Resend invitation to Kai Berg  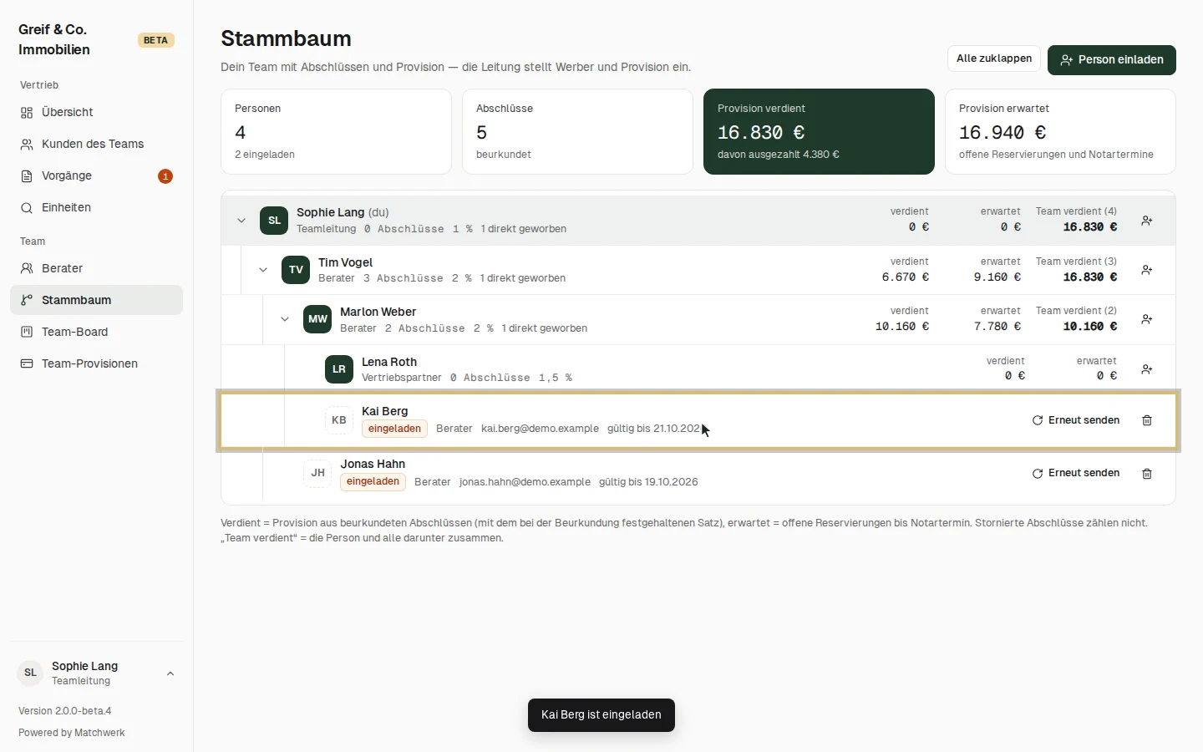click(1076, 420)
